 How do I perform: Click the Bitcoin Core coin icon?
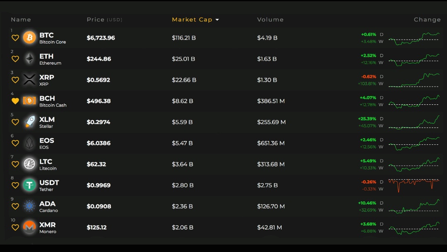coord(29,38)
